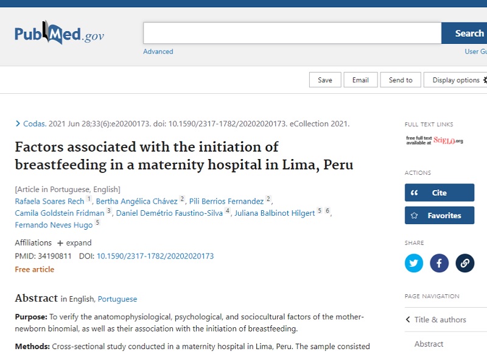Click in the PubMed search field
This screenshot has height=354, width=487.
[292, 34]
